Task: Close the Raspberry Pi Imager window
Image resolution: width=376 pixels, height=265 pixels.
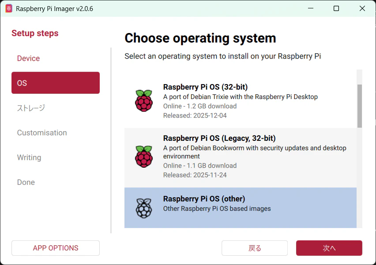Action: coord(362,8)
